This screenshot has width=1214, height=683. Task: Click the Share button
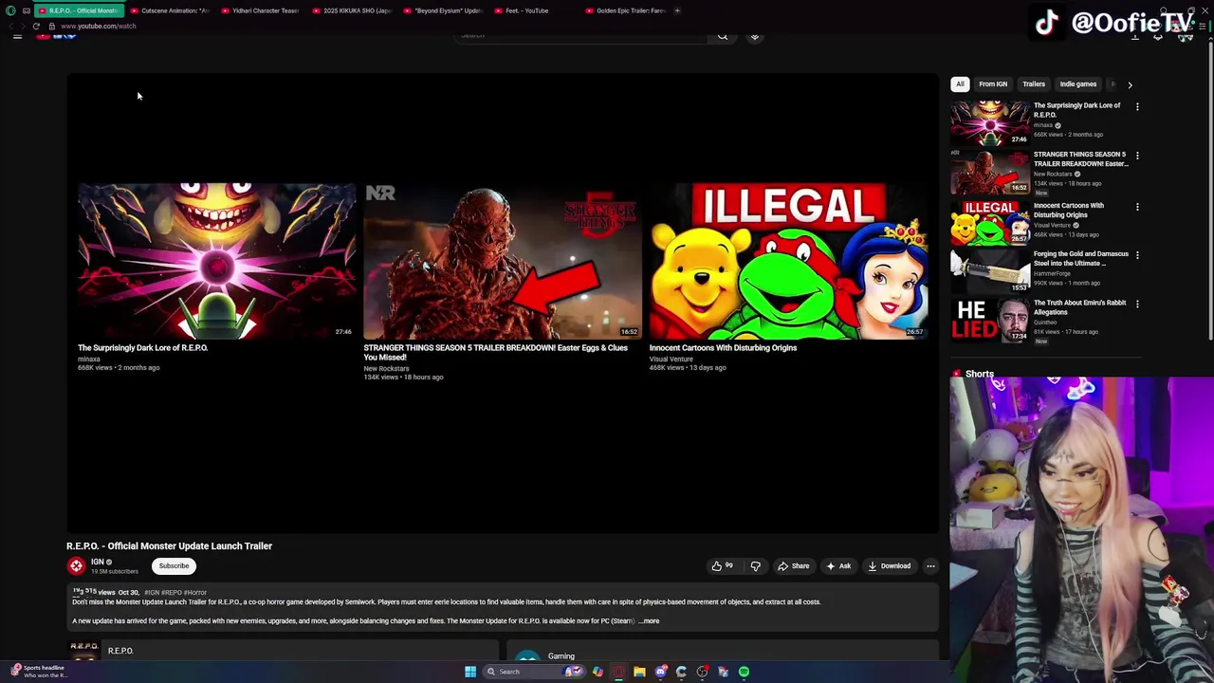(x=794, y=566)
